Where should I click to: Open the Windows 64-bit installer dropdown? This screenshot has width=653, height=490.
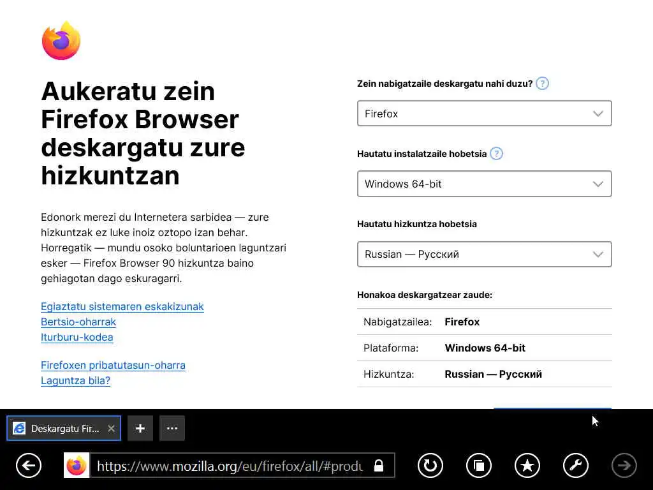point(485,184)
